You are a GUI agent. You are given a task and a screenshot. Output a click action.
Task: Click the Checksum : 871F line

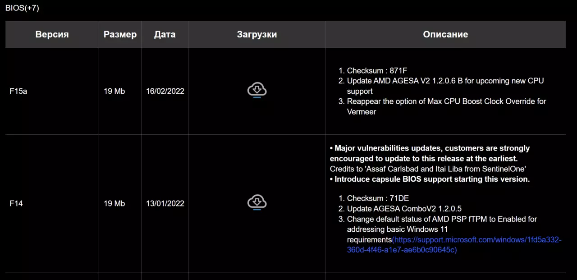click(377, 71)
